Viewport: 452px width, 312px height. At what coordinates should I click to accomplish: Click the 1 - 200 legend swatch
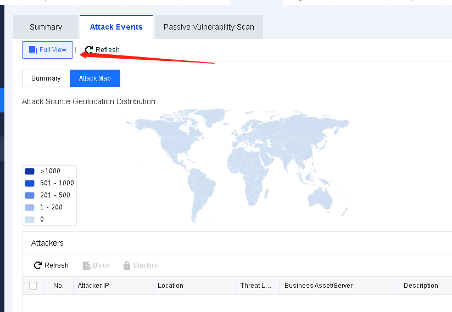tap(30, 207)
